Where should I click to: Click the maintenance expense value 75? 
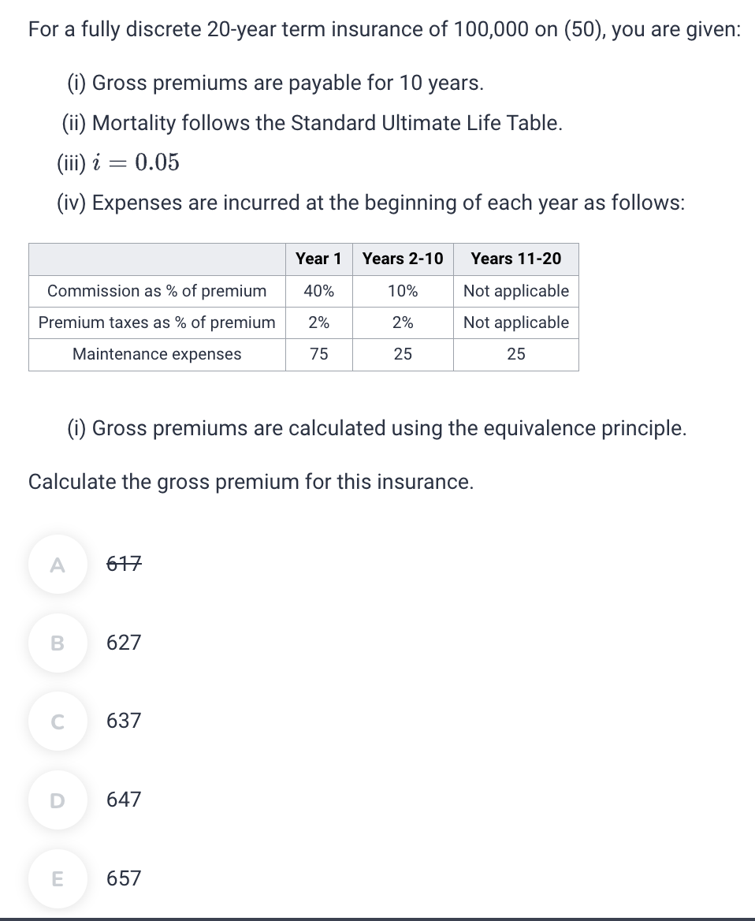318,354
